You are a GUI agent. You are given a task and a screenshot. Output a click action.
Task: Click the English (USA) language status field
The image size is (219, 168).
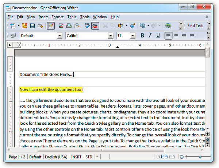tap(56, 157)
